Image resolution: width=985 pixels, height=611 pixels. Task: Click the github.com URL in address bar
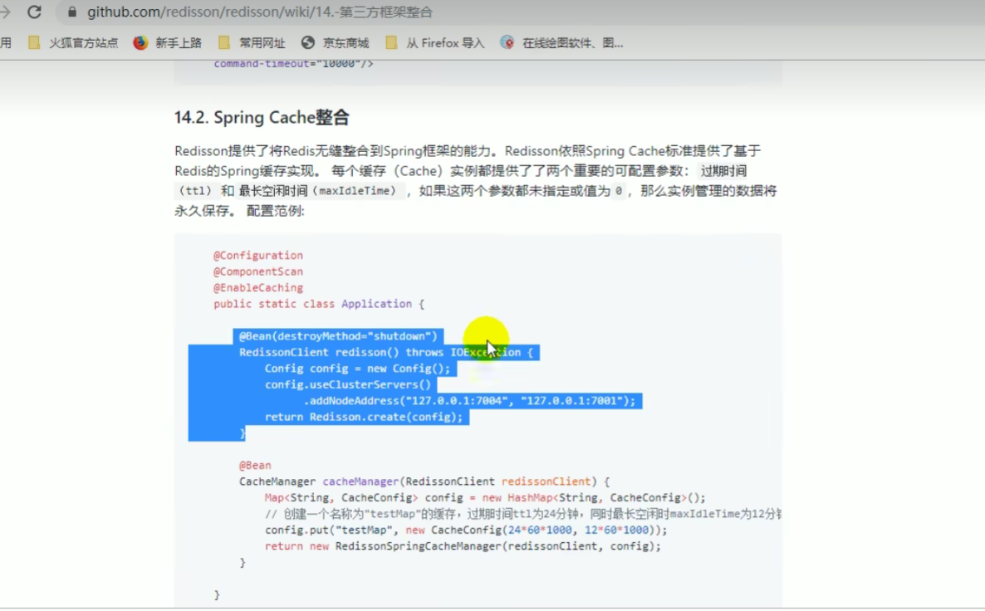259,12
